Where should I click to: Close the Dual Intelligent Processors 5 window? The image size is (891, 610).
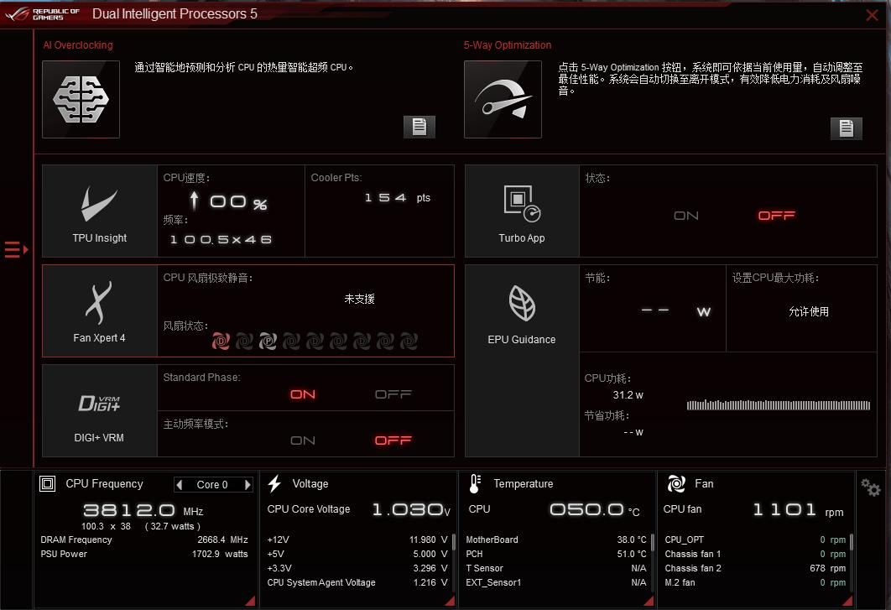pos(872,15)
